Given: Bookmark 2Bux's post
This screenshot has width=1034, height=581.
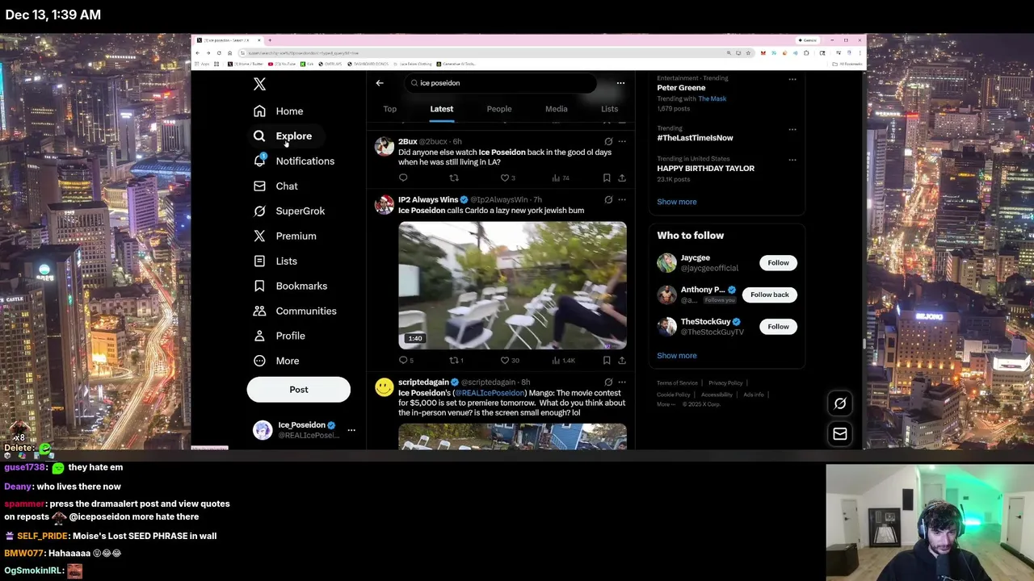Looking at the screenshot, I should pos(607,178).
